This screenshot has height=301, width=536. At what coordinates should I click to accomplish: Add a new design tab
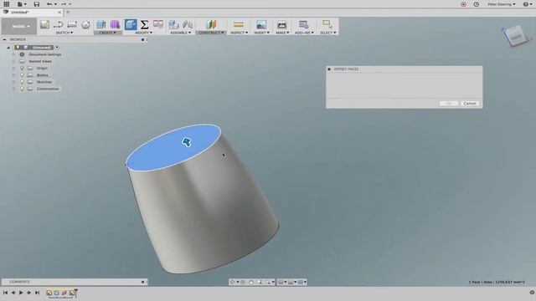point(68,13)
